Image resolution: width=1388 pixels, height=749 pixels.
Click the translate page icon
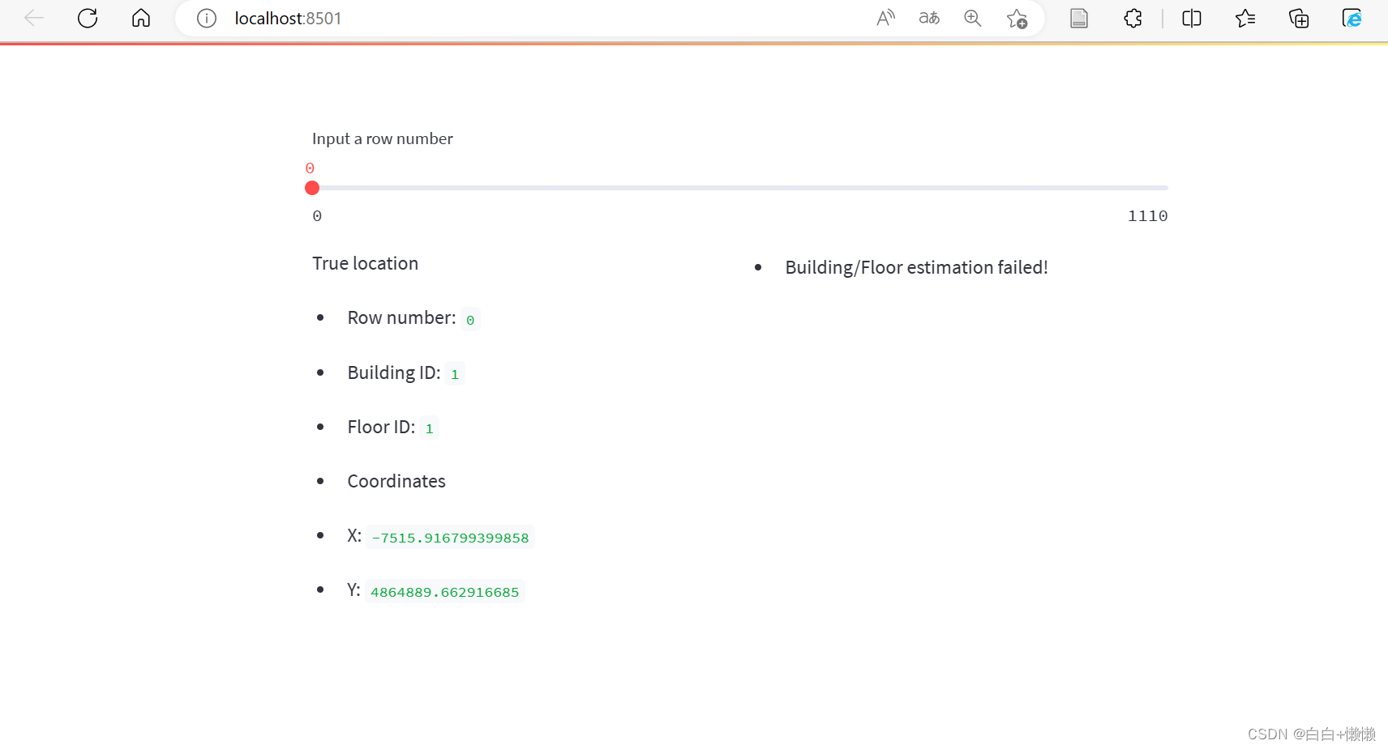coord(929,18)
